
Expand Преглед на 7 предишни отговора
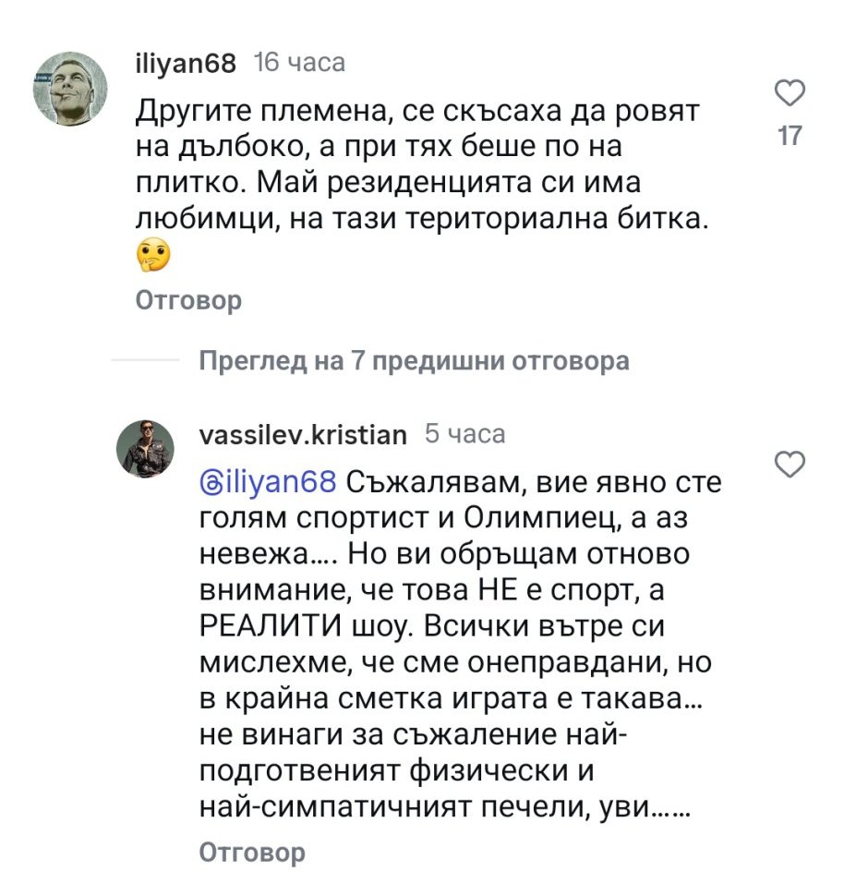coord(414,361)
